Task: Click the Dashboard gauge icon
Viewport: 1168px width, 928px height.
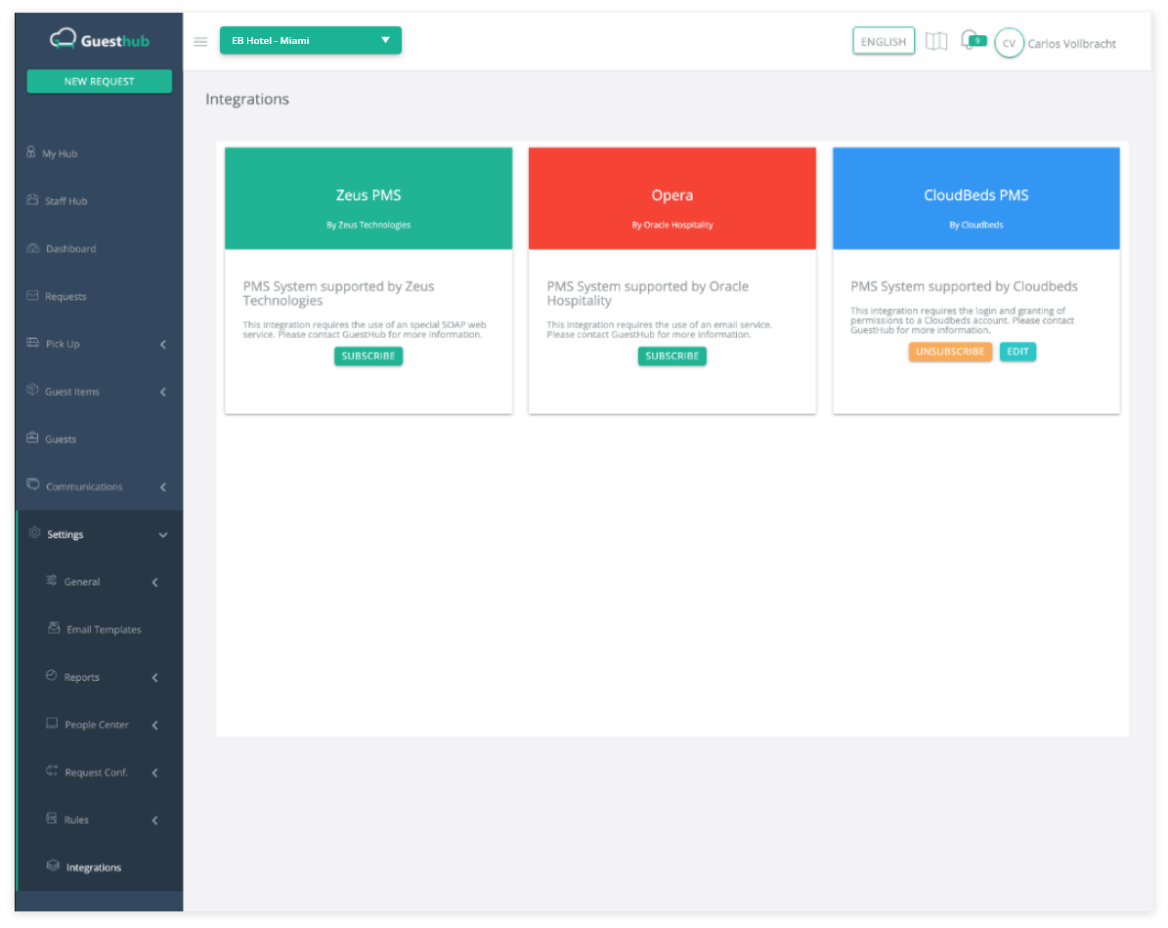Action: (x=33, y=248)
